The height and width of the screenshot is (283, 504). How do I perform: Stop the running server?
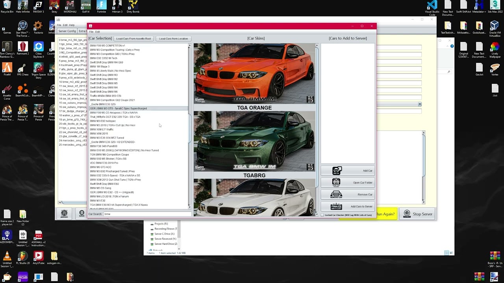(x=417, y=214)
